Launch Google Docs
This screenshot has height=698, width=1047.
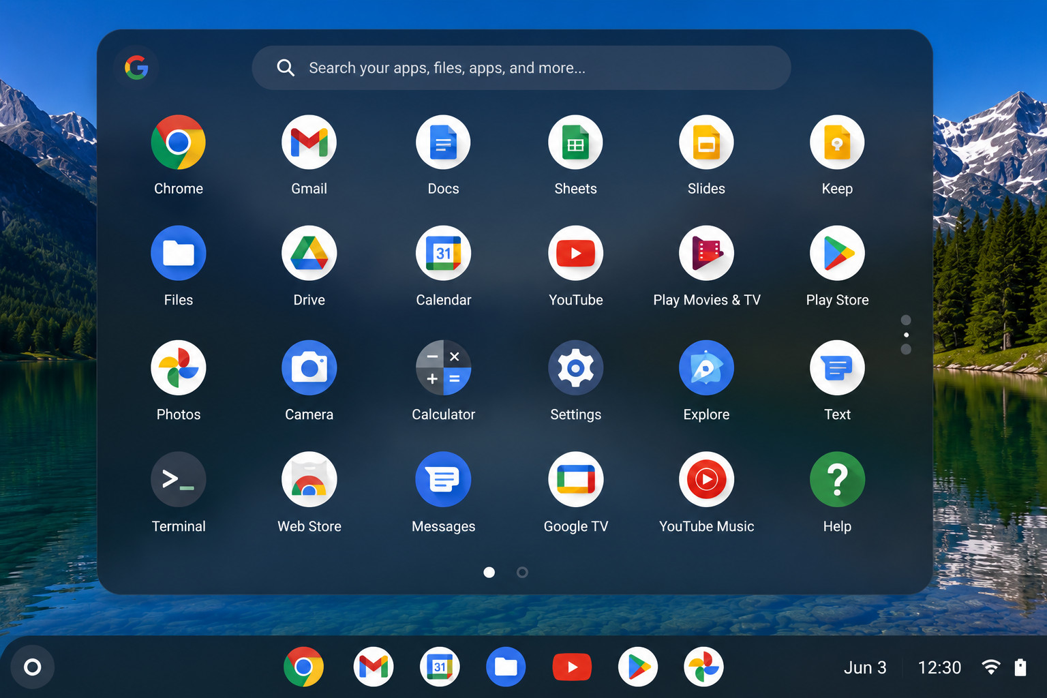tap(443, 142)
